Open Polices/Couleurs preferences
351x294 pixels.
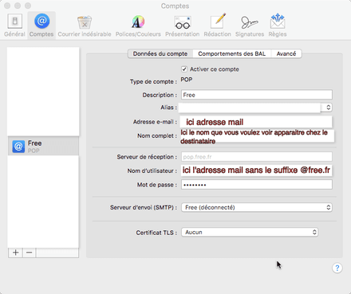coord(138,25)
